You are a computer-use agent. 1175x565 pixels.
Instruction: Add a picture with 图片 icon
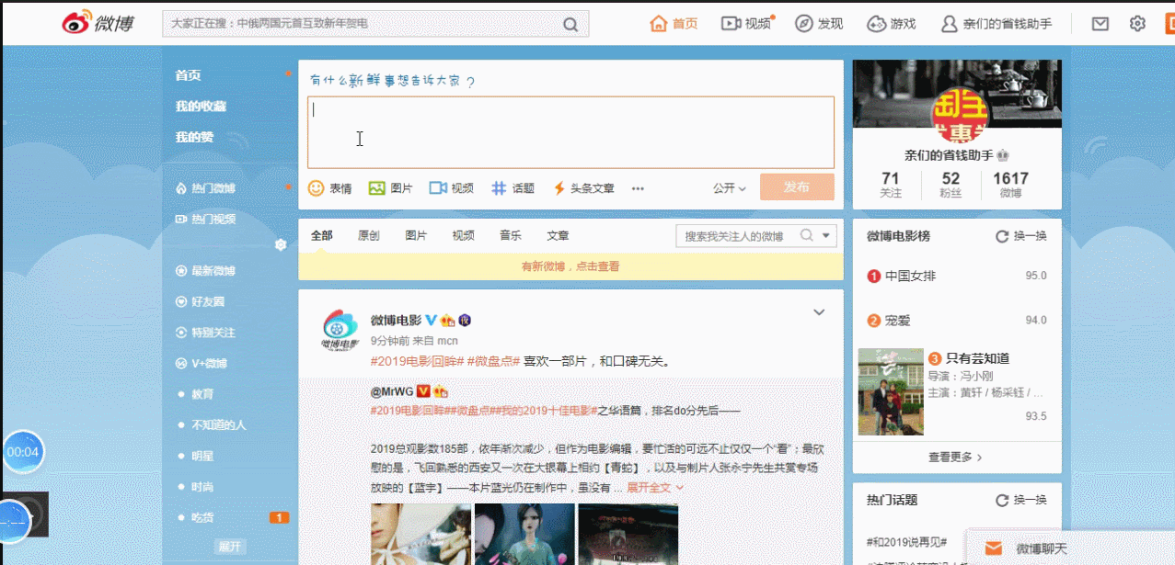[x=390, y=188]
